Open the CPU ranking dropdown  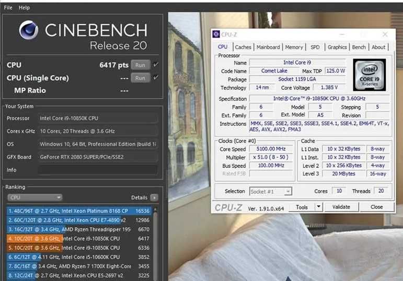point(34,197)
